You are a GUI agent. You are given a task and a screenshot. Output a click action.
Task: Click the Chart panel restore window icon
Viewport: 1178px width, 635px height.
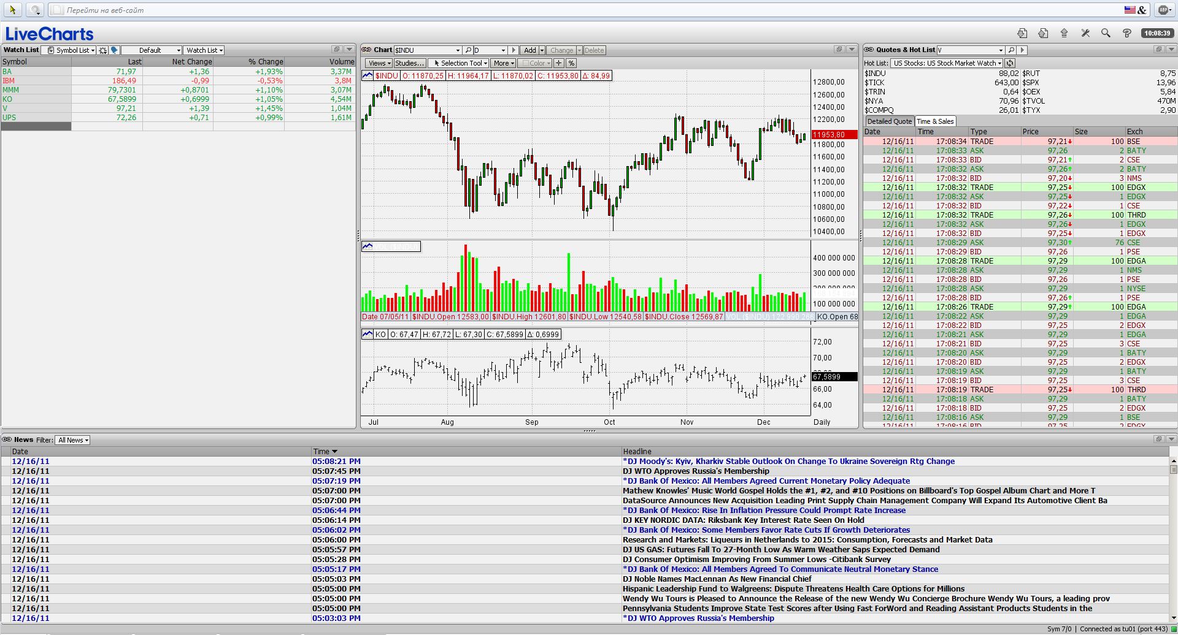point(839,50)
